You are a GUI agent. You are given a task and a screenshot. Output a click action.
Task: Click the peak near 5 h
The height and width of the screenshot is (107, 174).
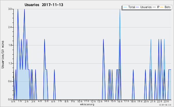(44, 39)
